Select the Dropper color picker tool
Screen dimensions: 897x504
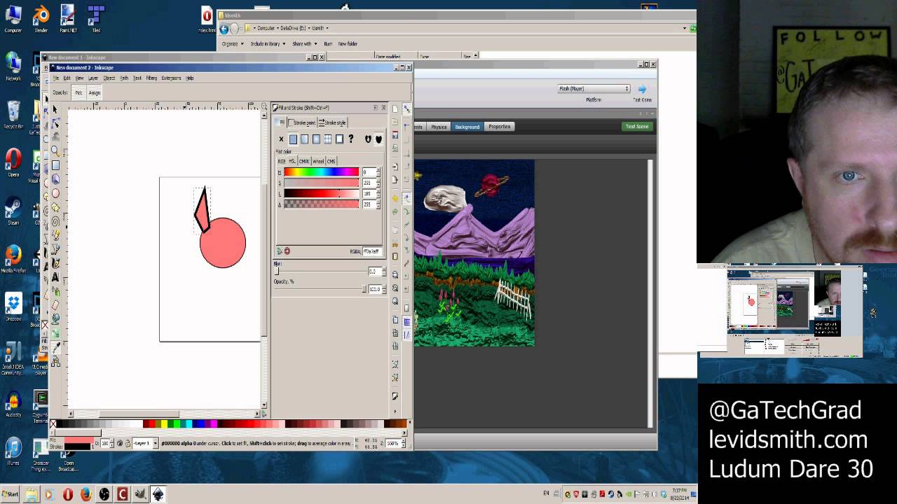55,348
